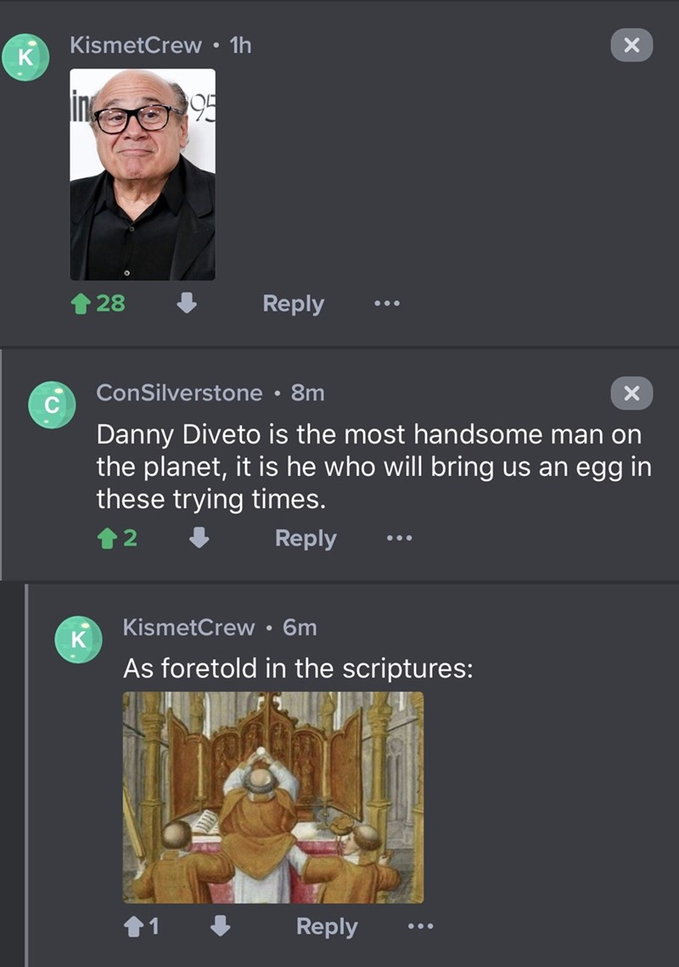Upvote ConSilverstone's comment
The width and height of the screenshot is (679, 967).
108,539
